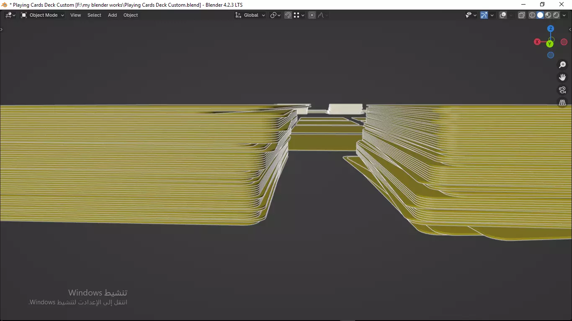
Task: Snap view to the negative Z axis
Action: [x=551, y=55]
